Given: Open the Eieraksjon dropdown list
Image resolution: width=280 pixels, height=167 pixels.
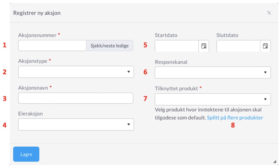Looking at the screenshot, I should (76, 124).
